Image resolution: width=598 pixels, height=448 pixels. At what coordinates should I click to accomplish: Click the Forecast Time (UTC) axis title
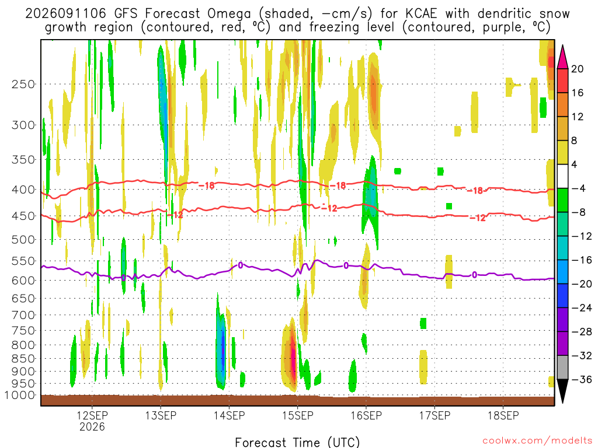pos(297,442)
